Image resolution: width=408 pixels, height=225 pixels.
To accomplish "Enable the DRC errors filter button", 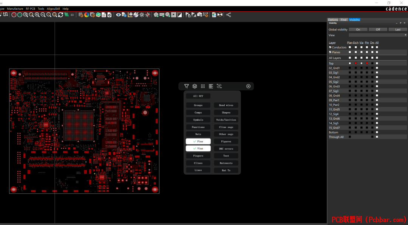I will [x=226, y=149].
